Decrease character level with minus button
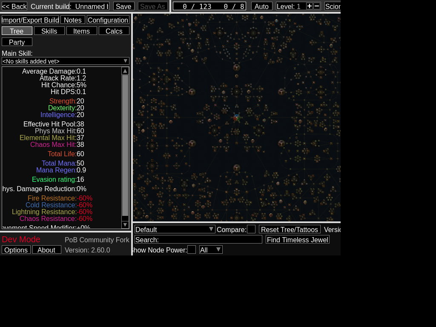Screen dimensions: 436x327 317,6
